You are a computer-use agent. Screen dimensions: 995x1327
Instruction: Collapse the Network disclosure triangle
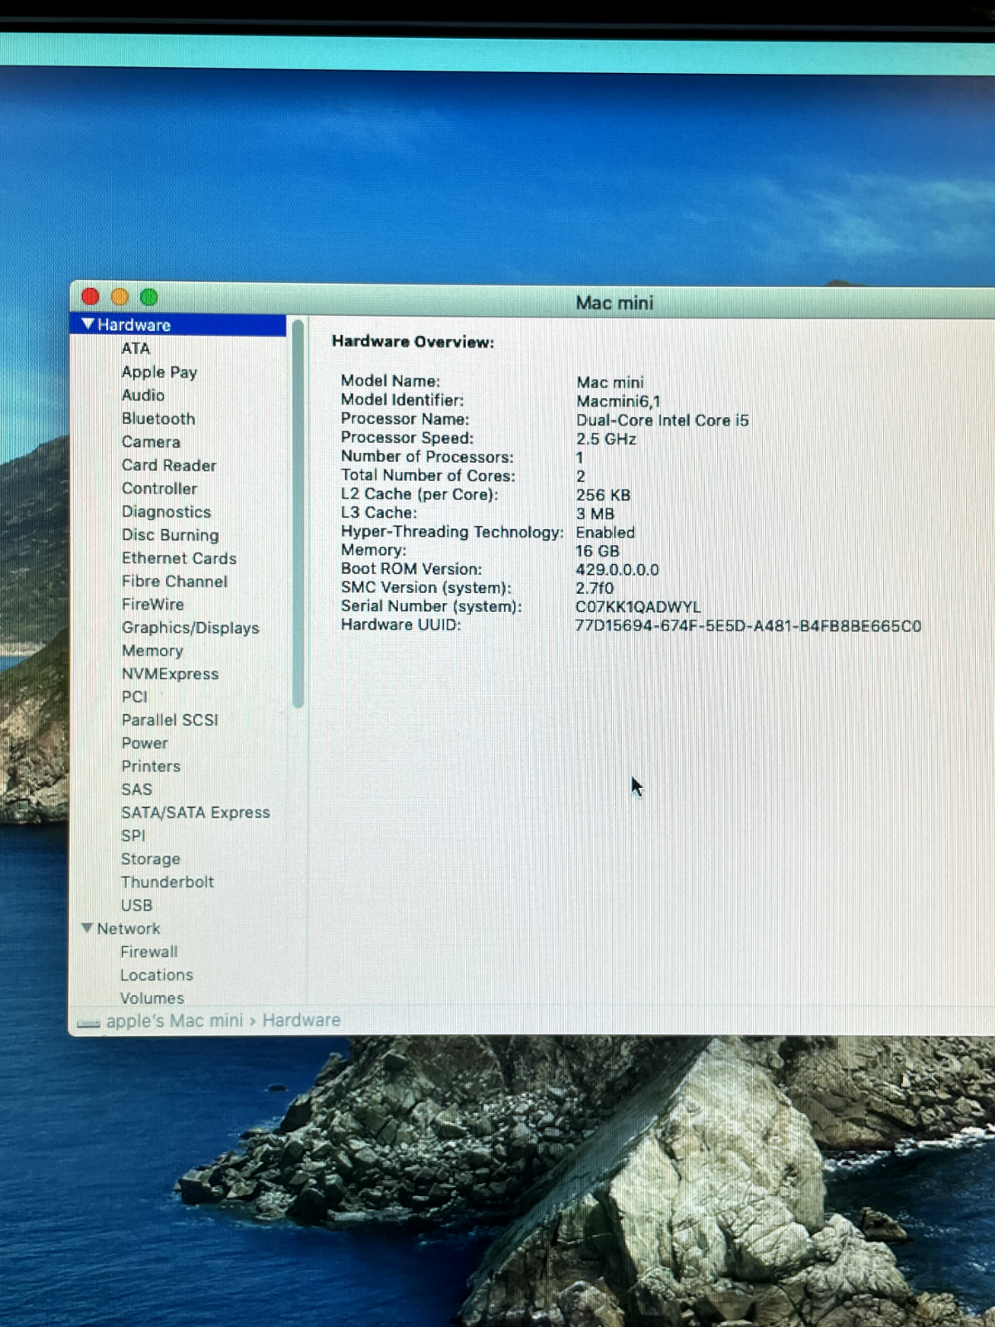point(87,928)
